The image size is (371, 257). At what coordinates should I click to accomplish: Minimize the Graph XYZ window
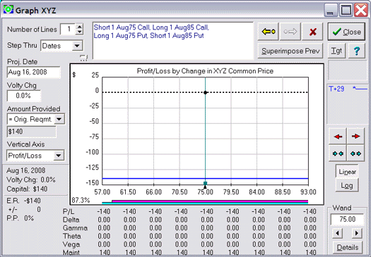(331, 10)
